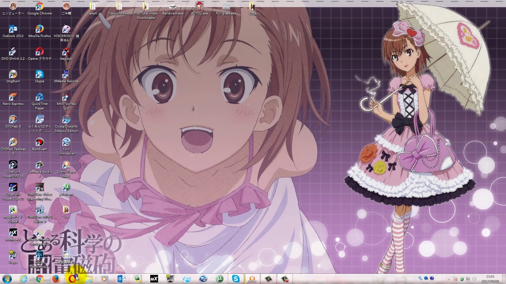
Task: Open the CyberLink Power2Go 10 shortcut
Action: pyautogui.click(x=13, y=192)
